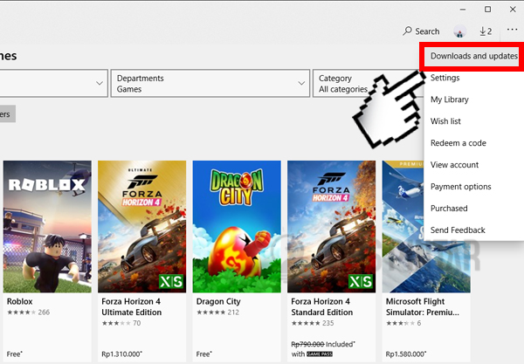Image resolution: width=524 pixels, height=364 pixels.
Task: Select Redeem a code
Action: 458,143
